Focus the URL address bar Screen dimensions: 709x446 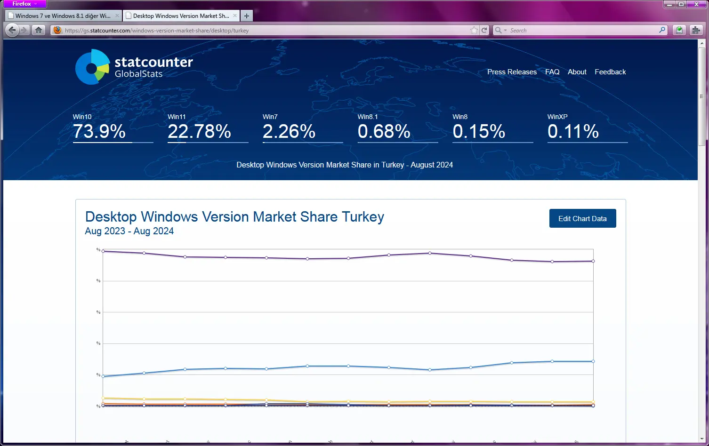266,30
